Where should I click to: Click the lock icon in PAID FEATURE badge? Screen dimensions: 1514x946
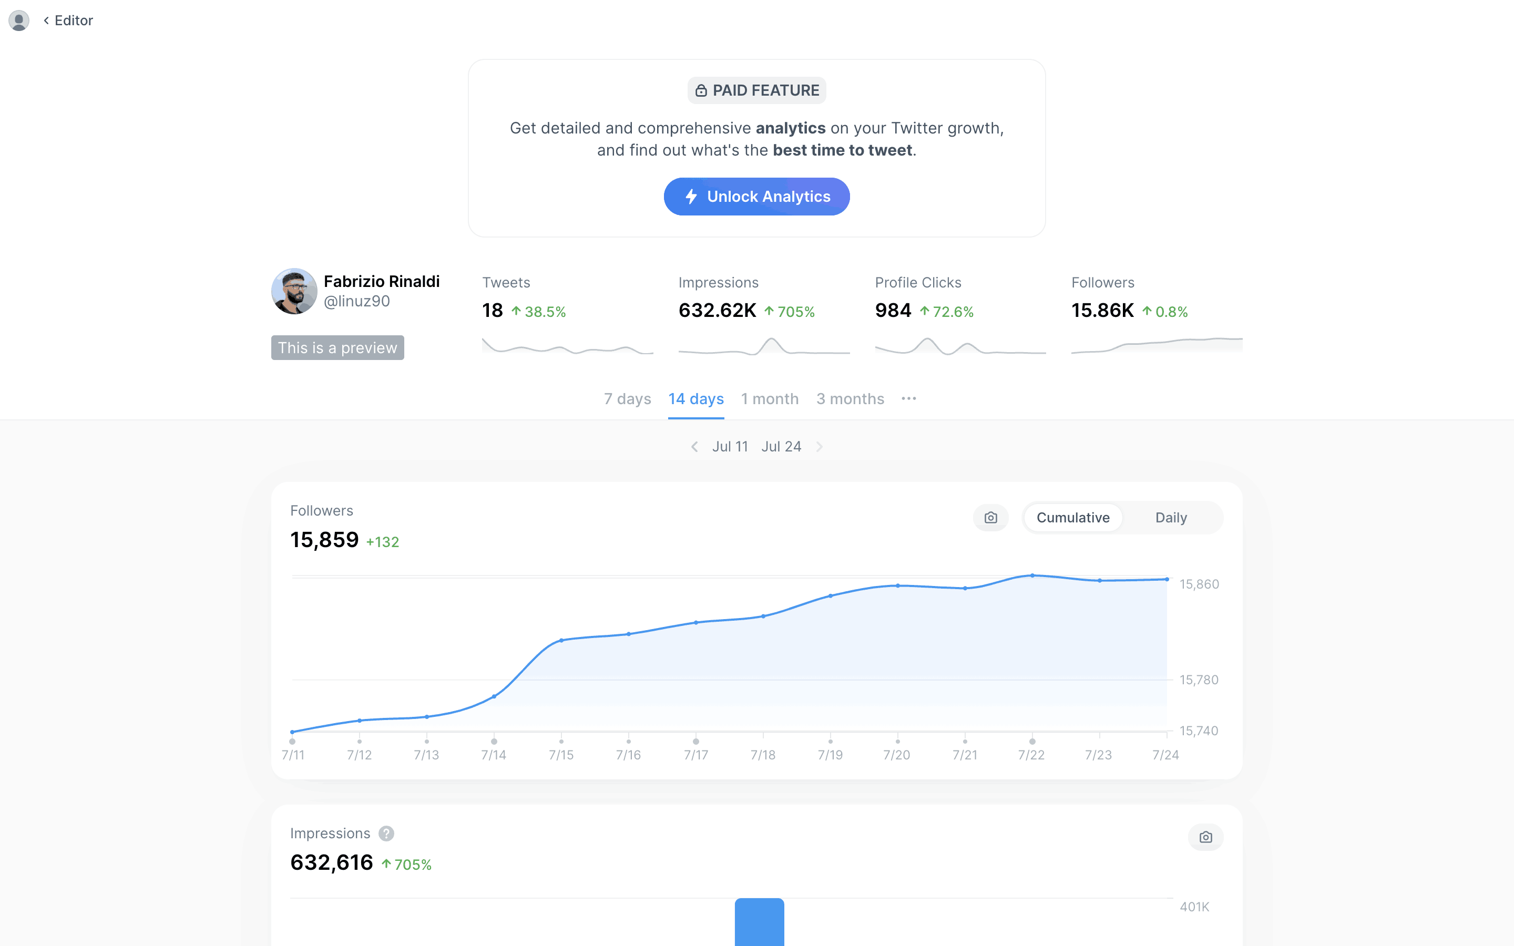(x=701, y=91)
